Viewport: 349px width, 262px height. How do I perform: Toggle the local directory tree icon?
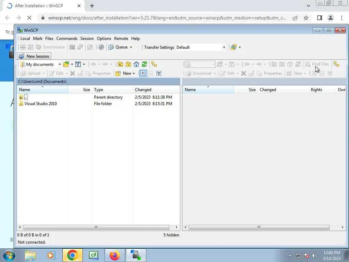154,64
